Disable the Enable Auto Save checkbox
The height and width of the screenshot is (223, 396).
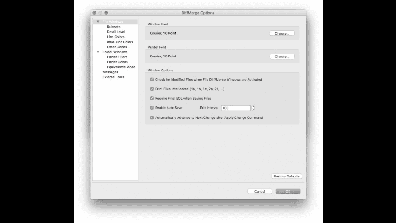tap(152, 108)
